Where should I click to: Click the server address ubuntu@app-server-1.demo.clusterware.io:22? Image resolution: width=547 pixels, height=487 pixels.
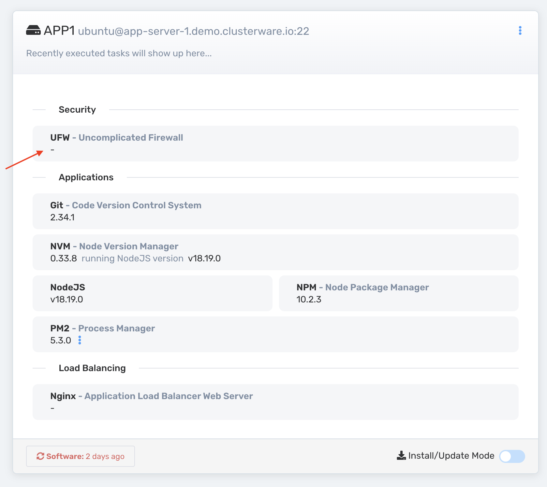[194, 31]
